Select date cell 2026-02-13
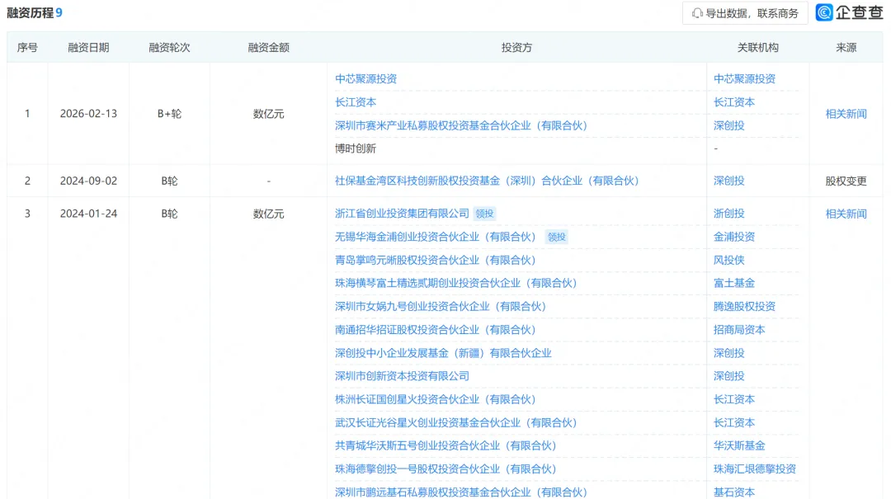This screenshot has height=499, width=891. [x=88, y=114]
